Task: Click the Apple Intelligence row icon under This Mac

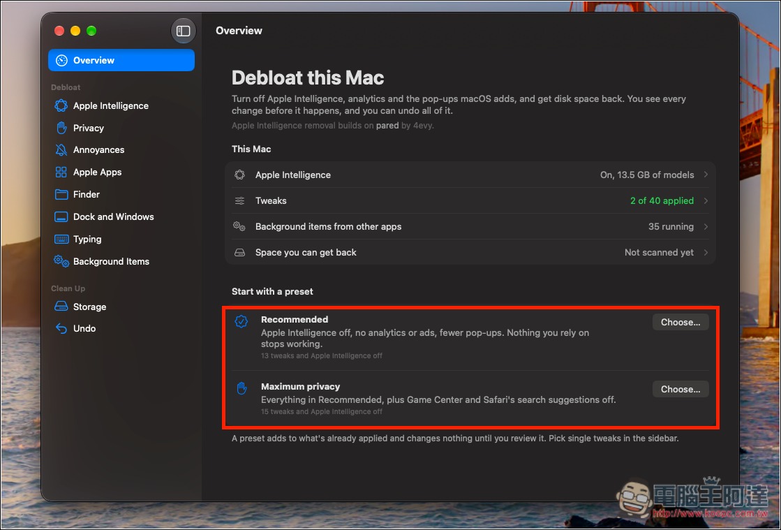Action: coord(239,175)
